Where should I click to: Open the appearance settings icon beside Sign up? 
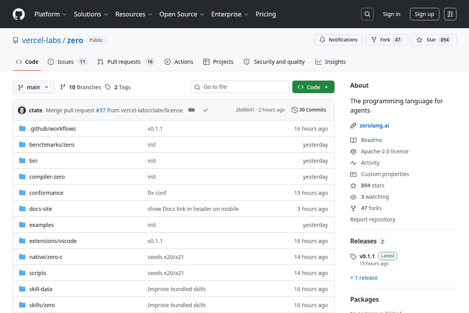click(x=450, y=14)
